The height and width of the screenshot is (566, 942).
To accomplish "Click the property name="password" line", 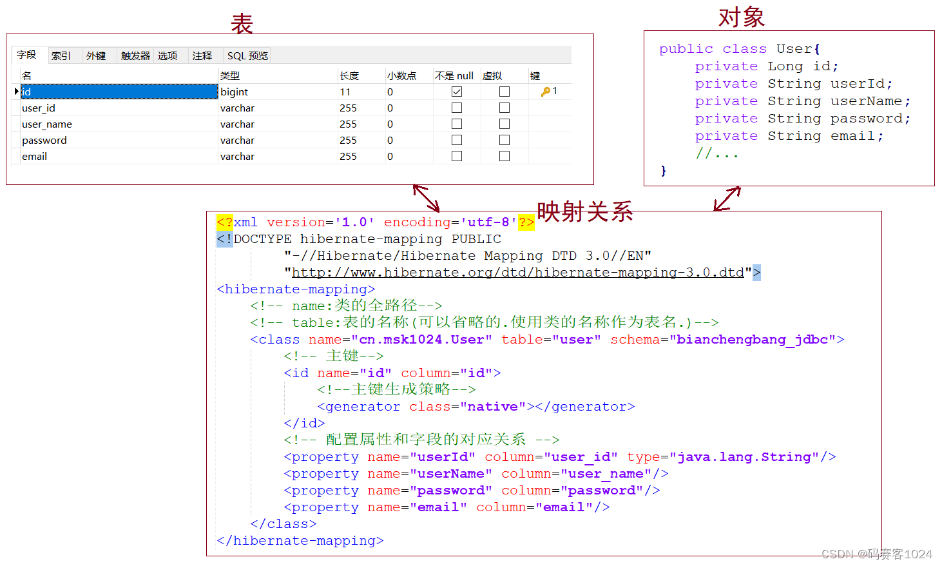I will [472, 491].
